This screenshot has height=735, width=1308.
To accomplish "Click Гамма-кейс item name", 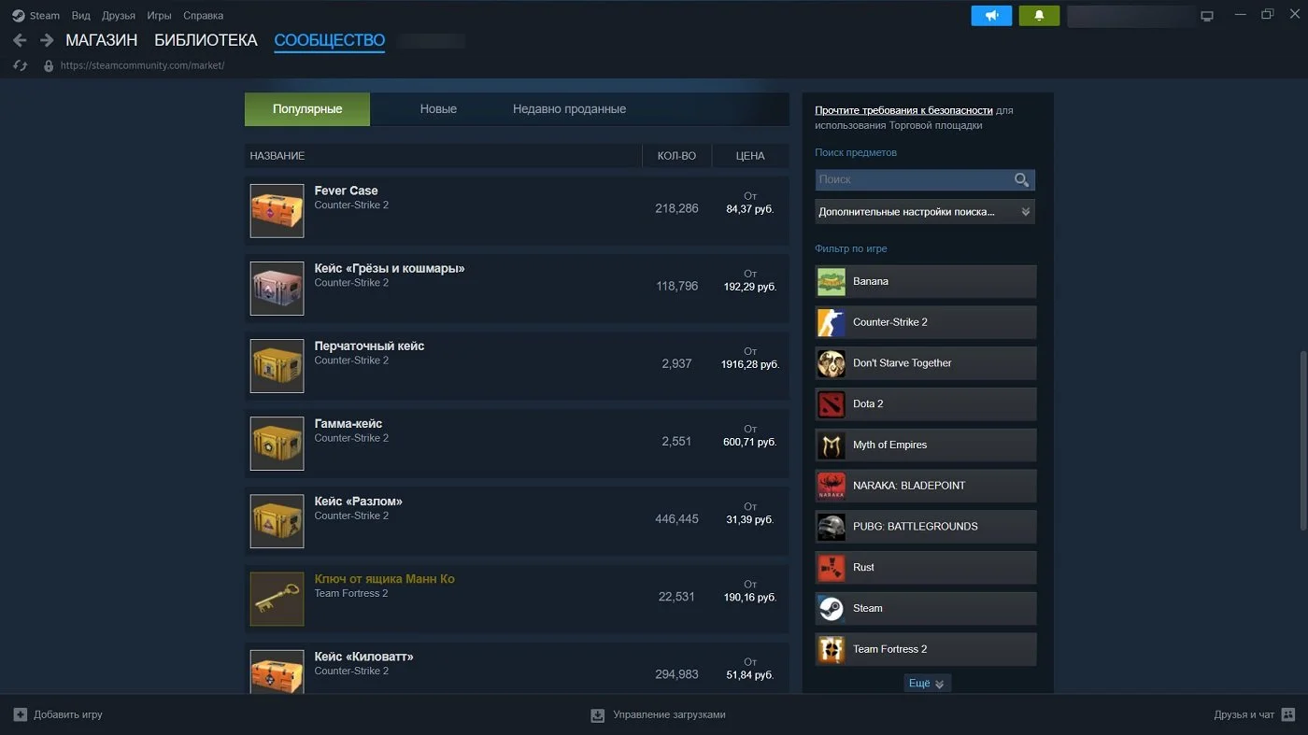I will (348, 424).
